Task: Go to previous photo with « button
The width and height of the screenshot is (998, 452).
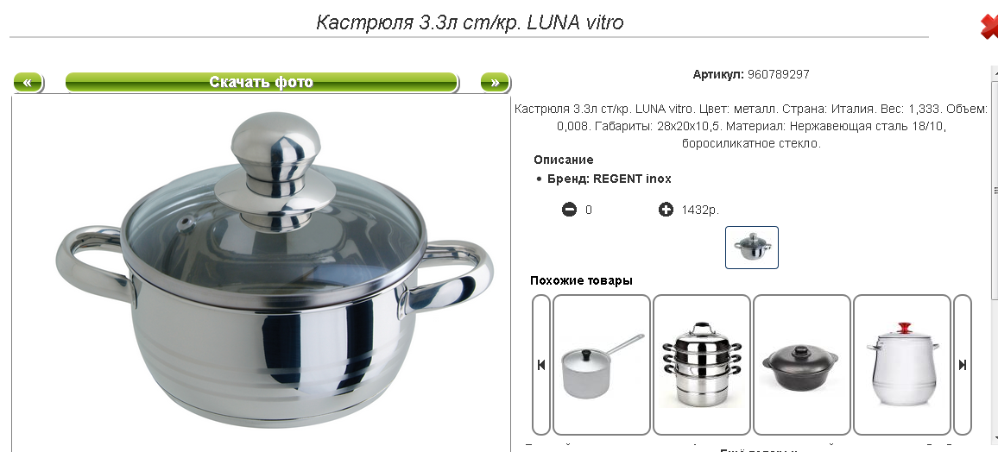Action: (x=28, y=83)
